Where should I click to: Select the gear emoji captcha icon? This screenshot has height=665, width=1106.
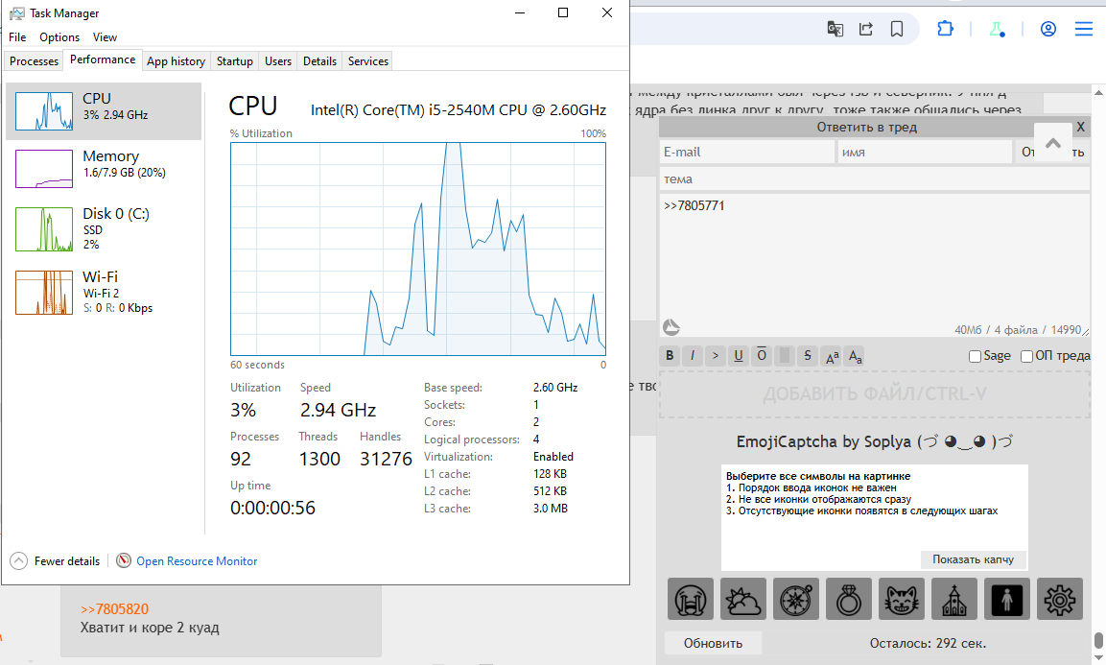[x=1059, y=599]
